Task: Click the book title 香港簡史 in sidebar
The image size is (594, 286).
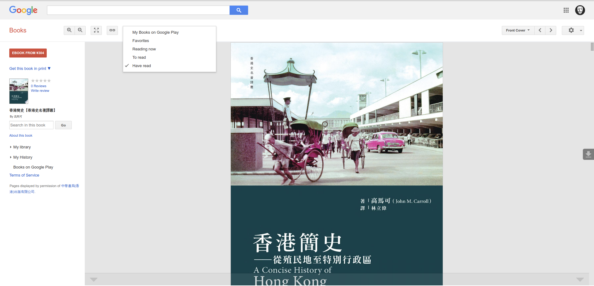Action: [32, 110]
